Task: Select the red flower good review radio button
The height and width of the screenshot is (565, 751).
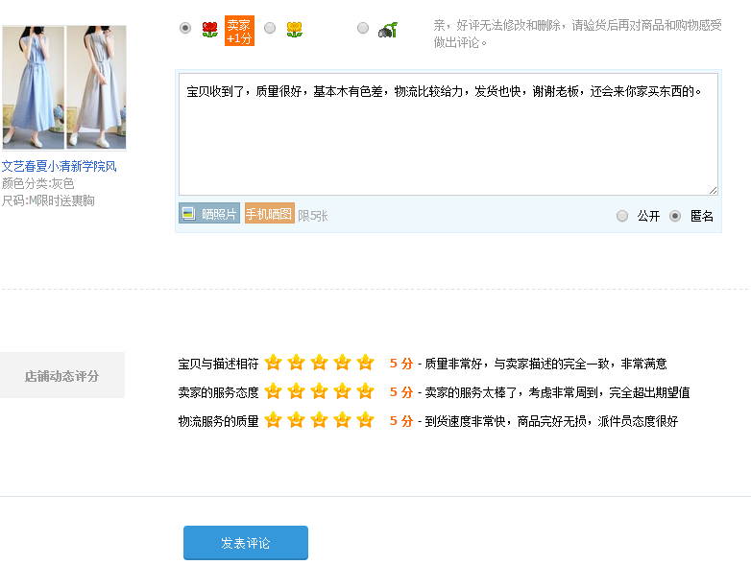Action: (x=185, y=28)
